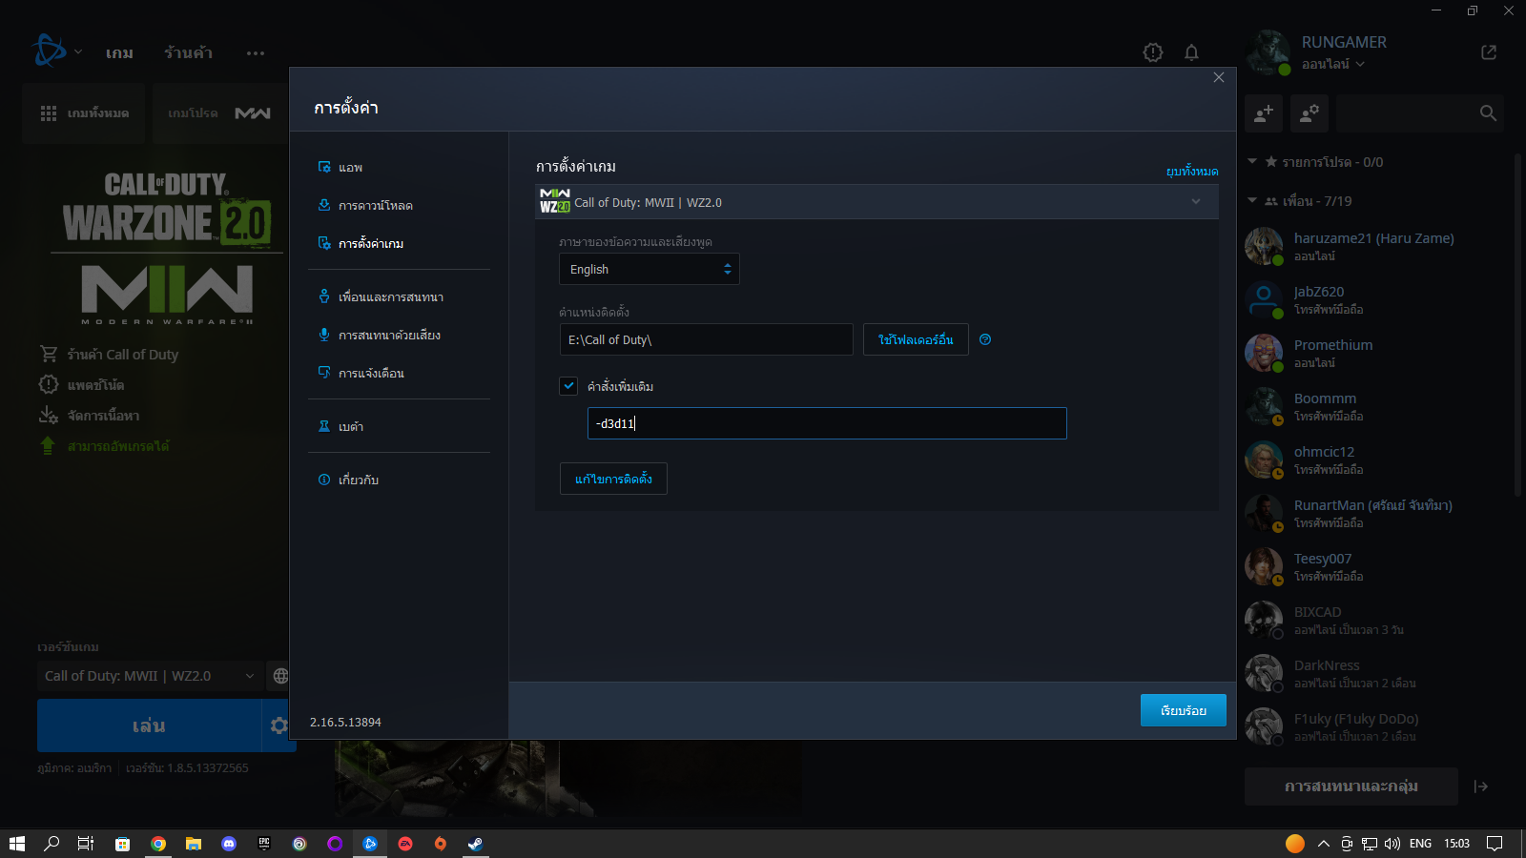Open Ubisoft Connect from the taskbar

tap(299, 844)
